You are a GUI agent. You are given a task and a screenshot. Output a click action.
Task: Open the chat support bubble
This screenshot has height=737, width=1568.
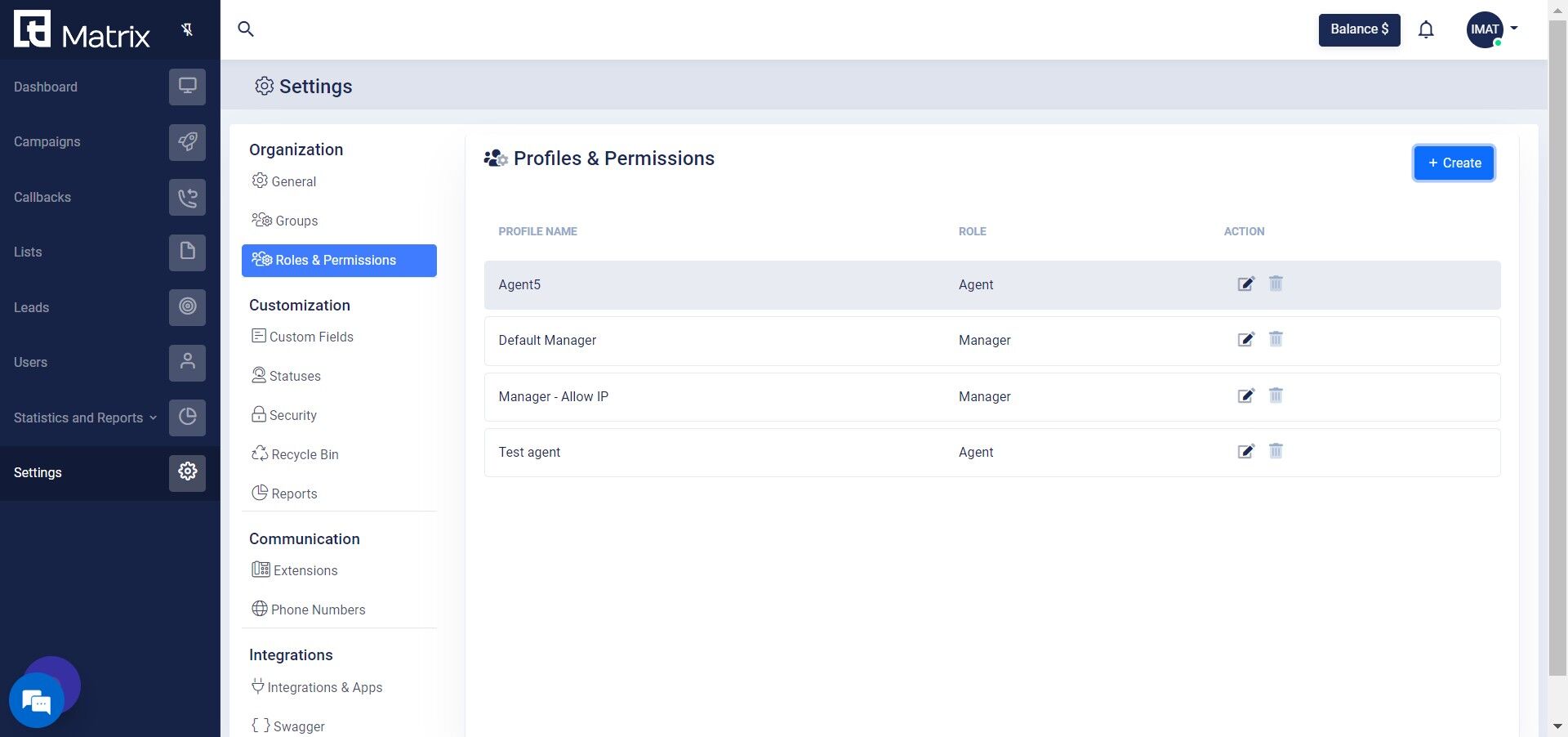click(37, 699)
